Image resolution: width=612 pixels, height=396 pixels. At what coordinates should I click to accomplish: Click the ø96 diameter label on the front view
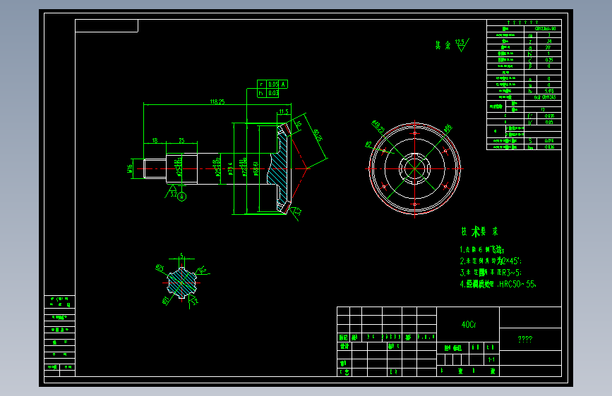tap(448, 128)
